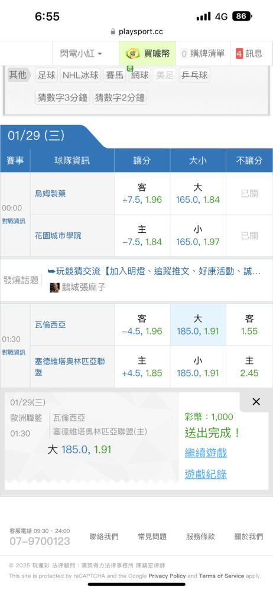This screenshot has width=273, height=591.
Task: Open 對戰資訊 for 01:30 game
Action: [x=14, y=352]
